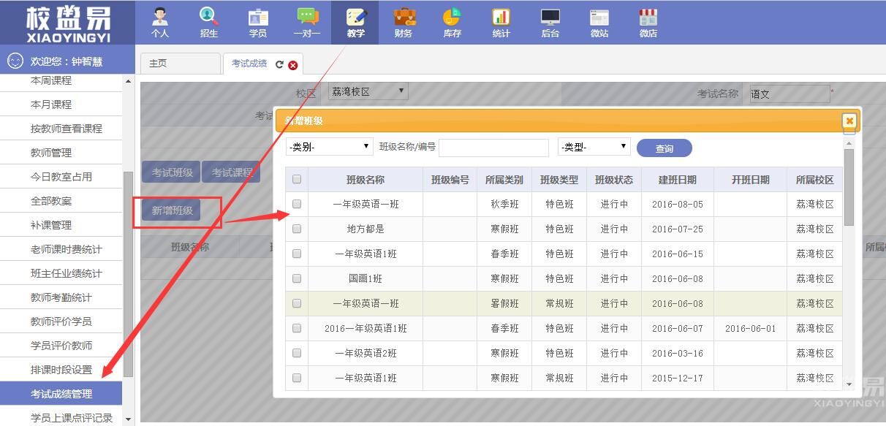Viewport: 886px width, 426px height.
Task: Open the 学员 module icon
Action: (x=258, y=22)
